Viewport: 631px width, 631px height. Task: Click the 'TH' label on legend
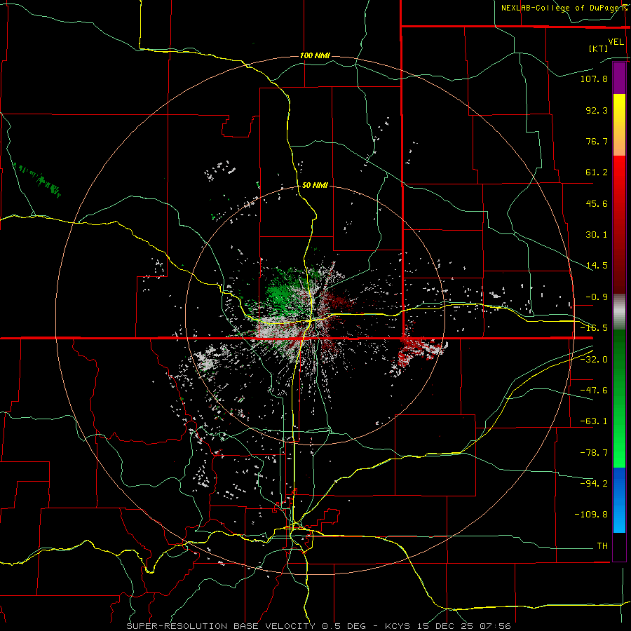(x=602, y=546)
